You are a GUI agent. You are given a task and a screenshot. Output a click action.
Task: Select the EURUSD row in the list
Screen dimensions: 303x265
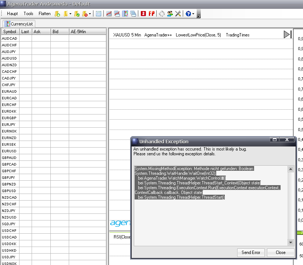[9, 151]
